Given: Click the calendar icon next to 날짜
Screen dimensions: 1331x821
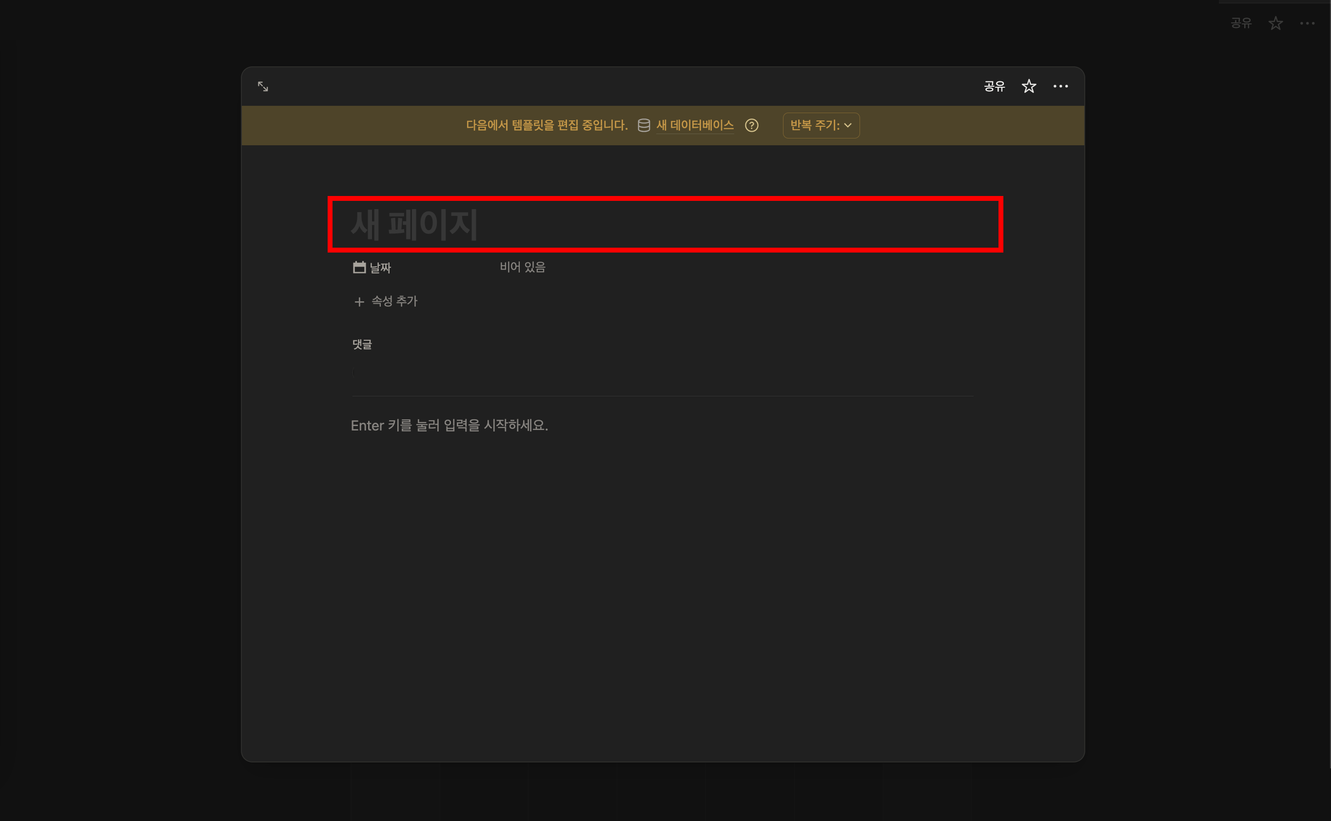Looking at the screenshot, I should tap(359, 267).
